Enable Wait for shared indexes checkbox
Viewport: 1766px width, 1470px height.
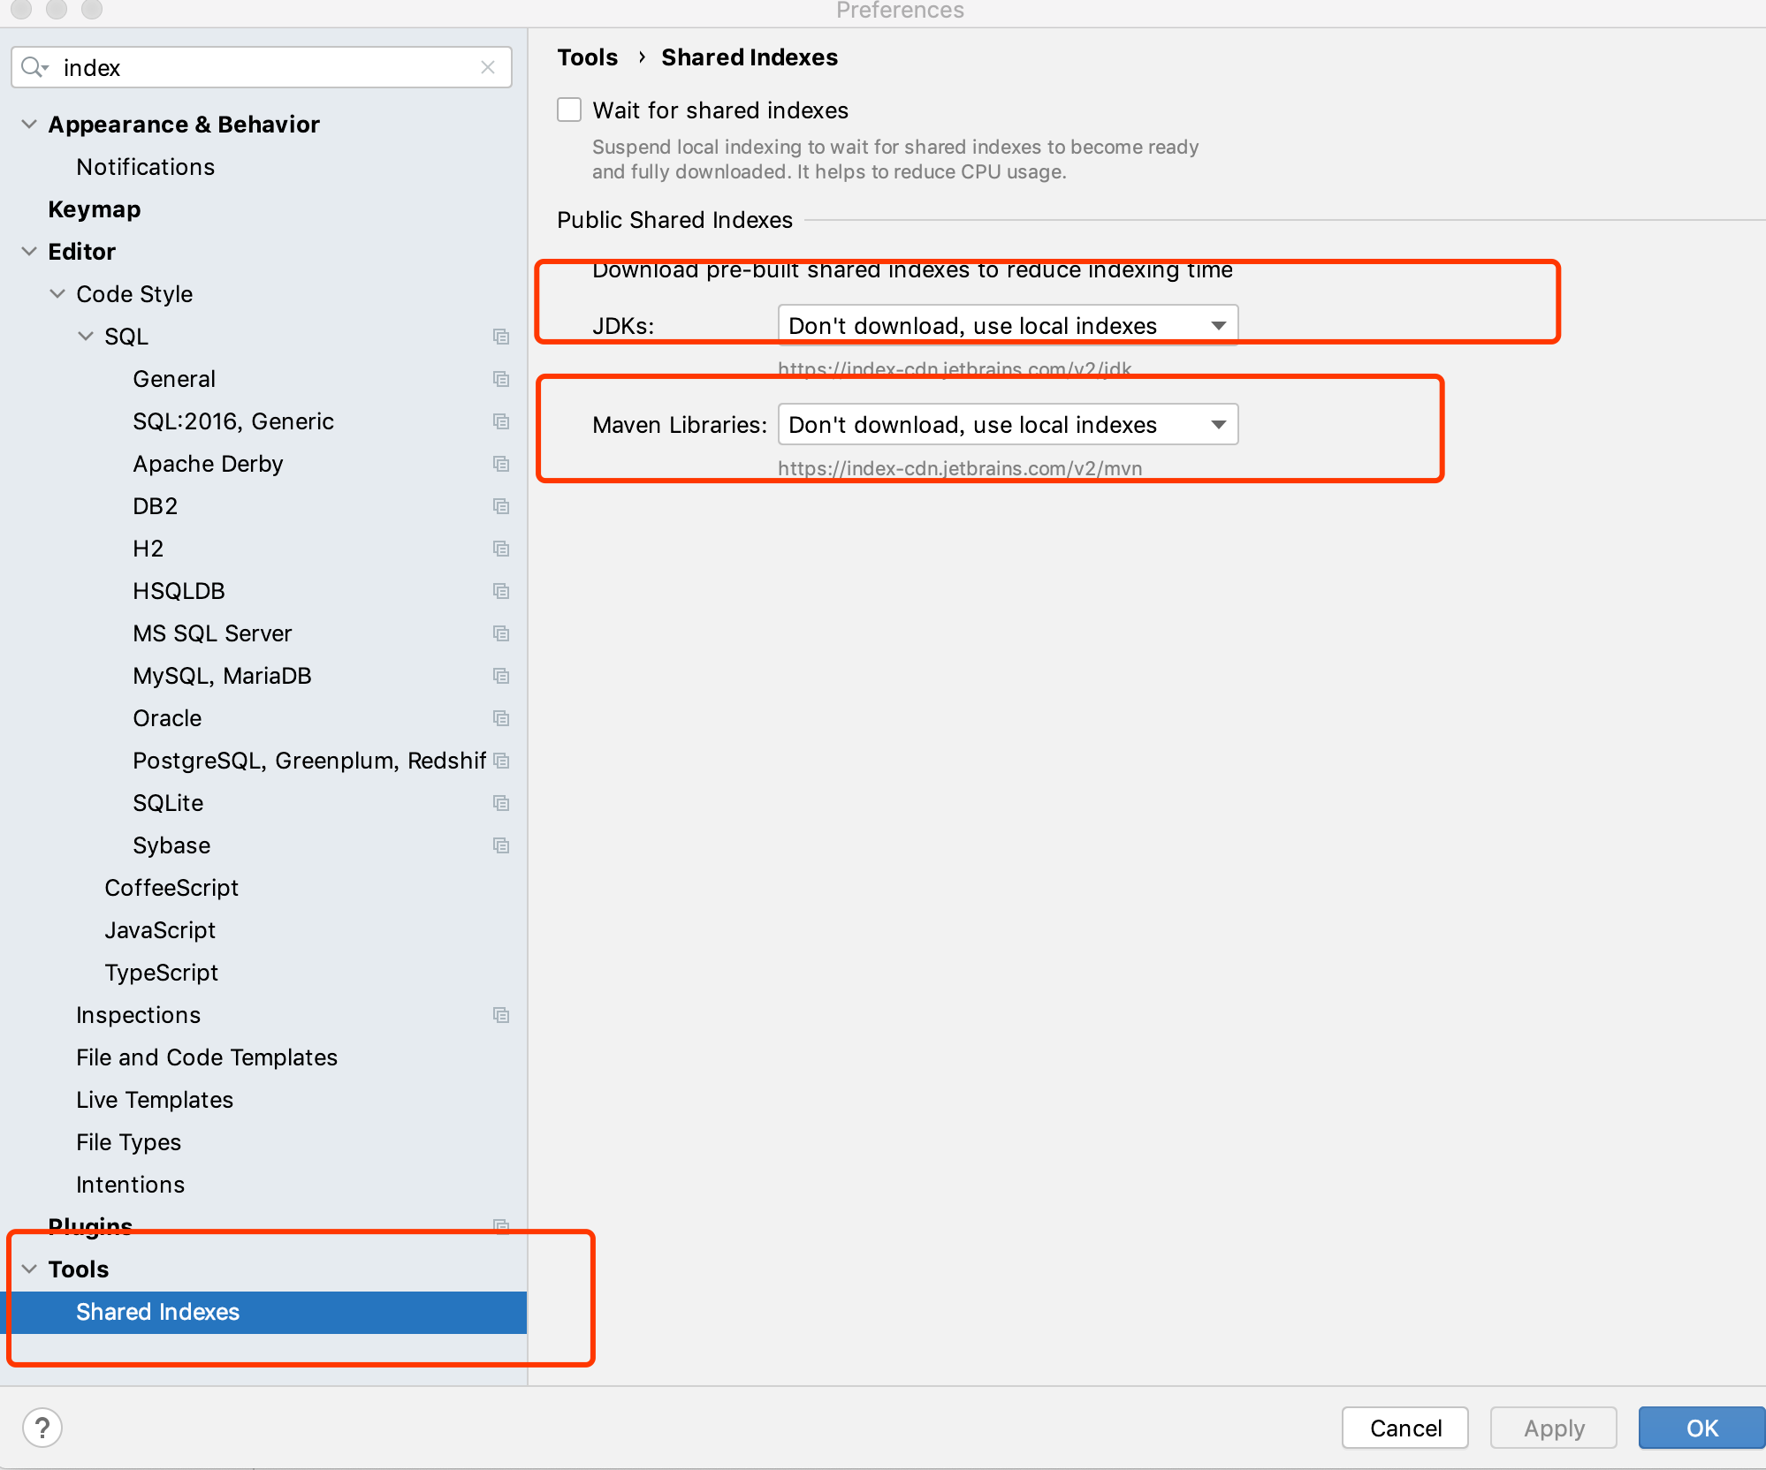point(569,110)
